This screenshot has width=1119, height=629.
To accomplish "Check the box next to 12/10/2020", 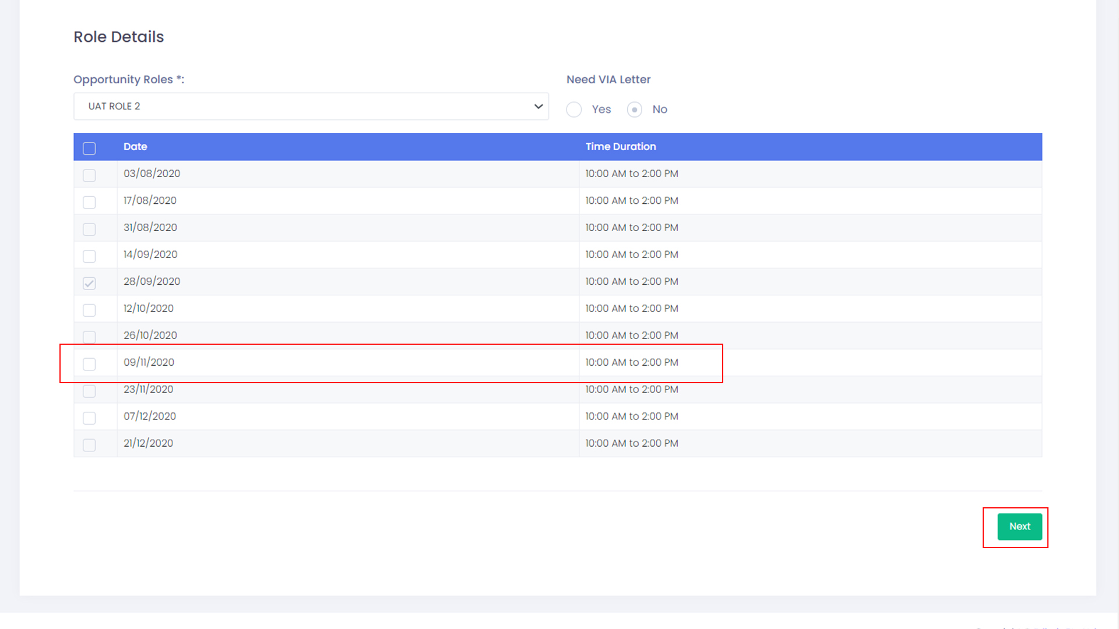I will pyautogui.click(x=89, y=310).
